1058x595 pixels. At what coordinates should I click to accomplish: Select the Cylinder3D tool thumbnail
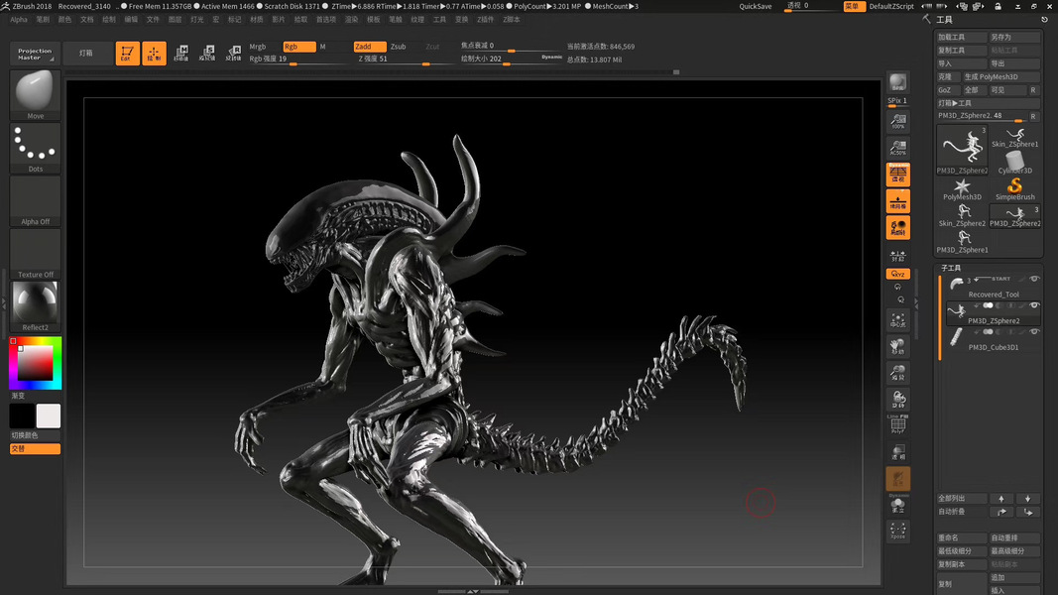(x=1014, y=162)
